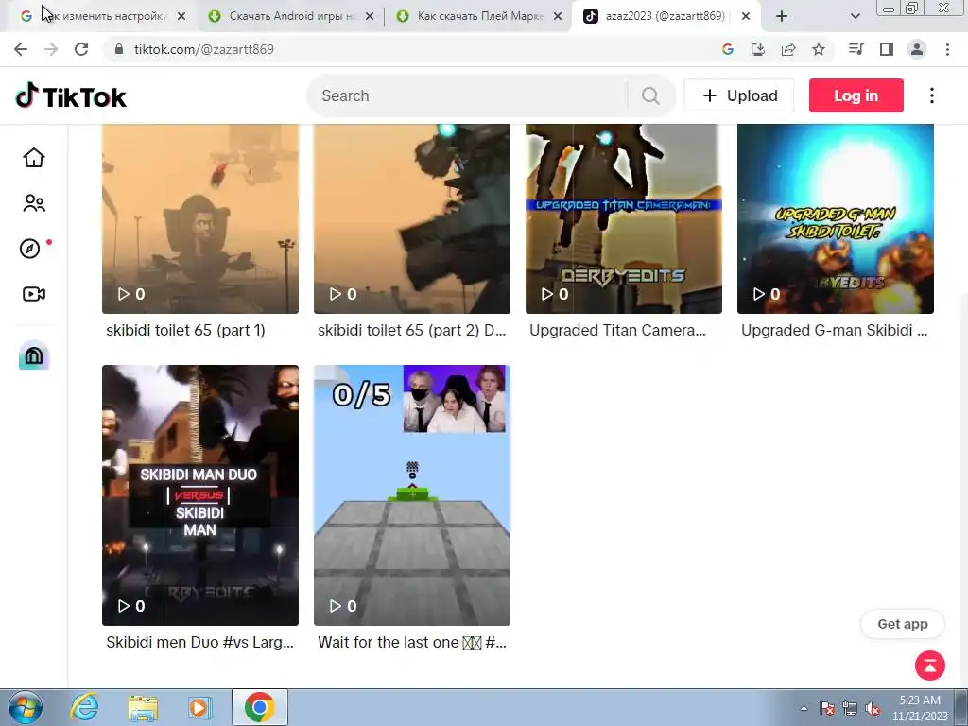The width and height of the screenshot is (968, 726).
Task: Play the Skibidi Man Duo versus thumbnail
Action: (200, 495)
